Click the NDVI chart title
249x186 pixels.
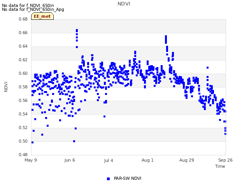point(124,4)
